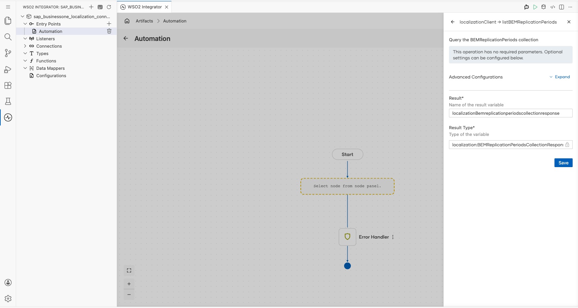This screenshot has width=578, height=308.
Task: Open Run and Debug view icon
Action: [x=8, y=69]
